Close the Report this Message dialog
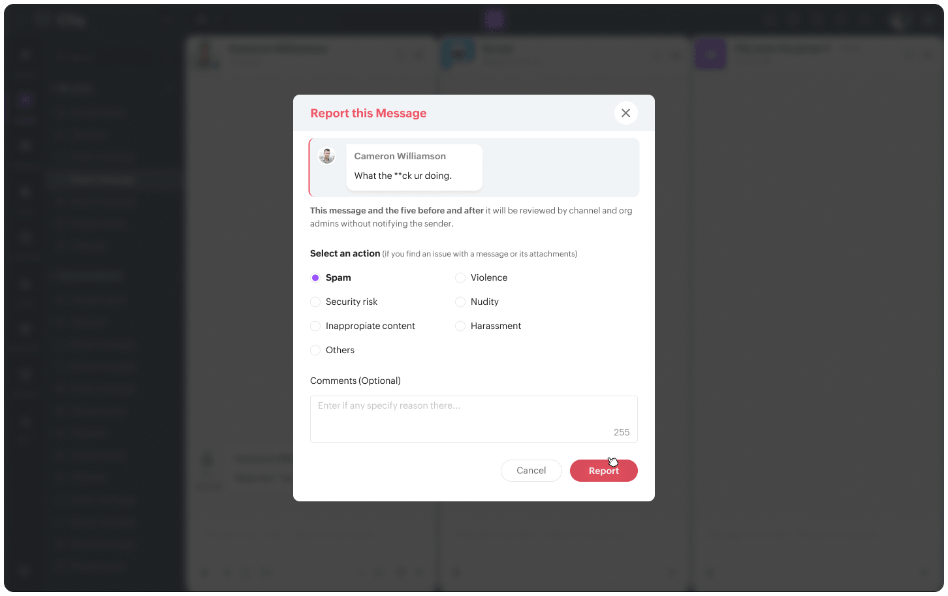 (625, 113)
